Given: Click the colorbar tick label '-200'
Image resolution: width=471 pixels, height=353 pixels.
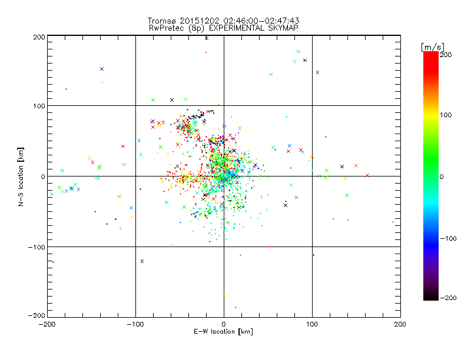Looking at the screenshot, I should (x=448, y=298).
